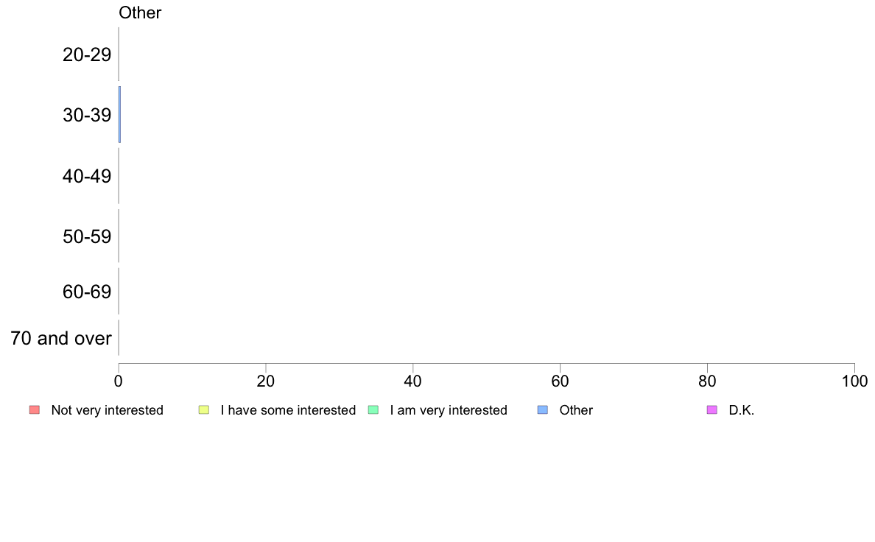Select the 'D.K.' legend label text
Image resolution: width=875 pixels, height=542 pixels.
tap(742, 410)
